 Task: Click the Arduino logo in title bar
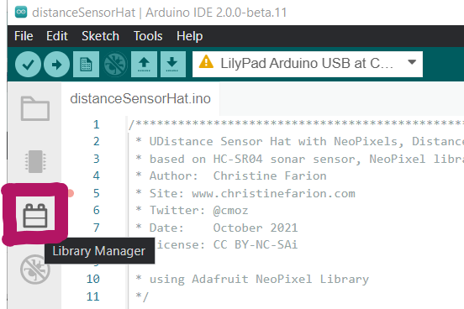[21, 12]
